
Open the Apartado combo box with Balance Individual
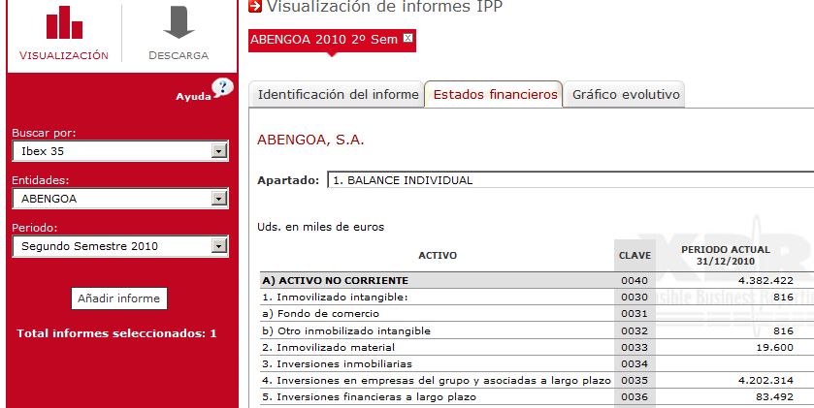click(570, 180)
